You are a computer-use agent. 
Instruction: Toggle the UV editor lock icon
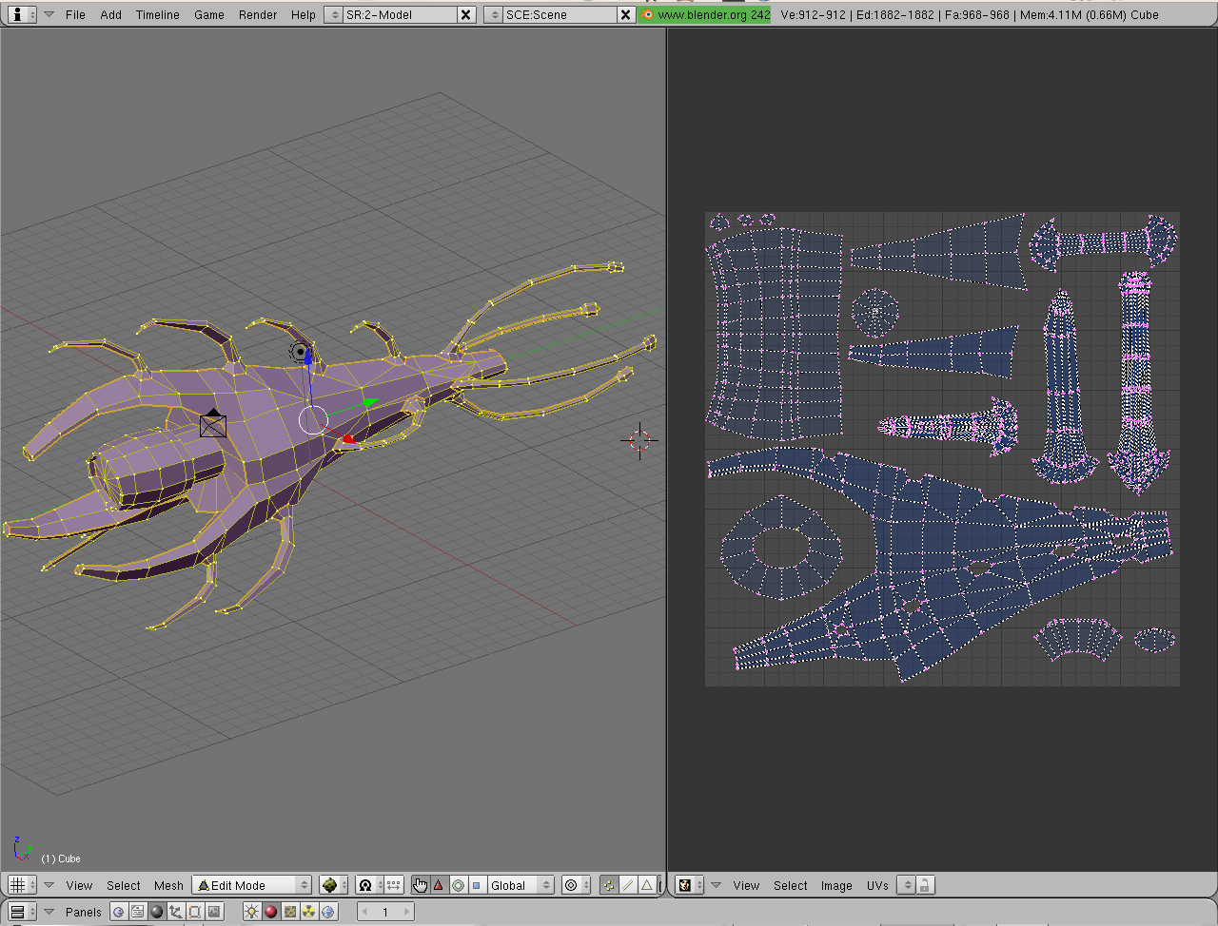(x=925, y=885)
